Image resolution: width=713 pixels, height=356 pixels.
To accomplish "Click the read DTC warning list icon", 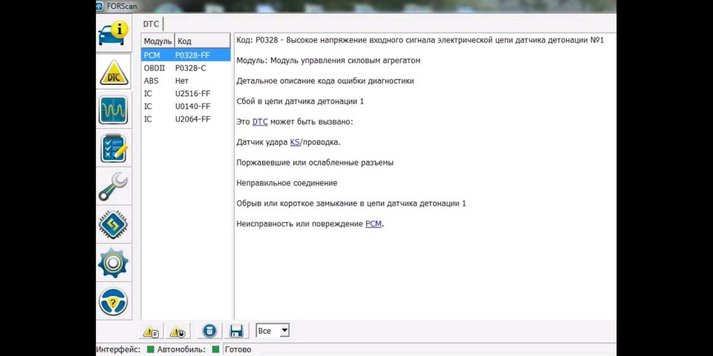I will 151,331.
